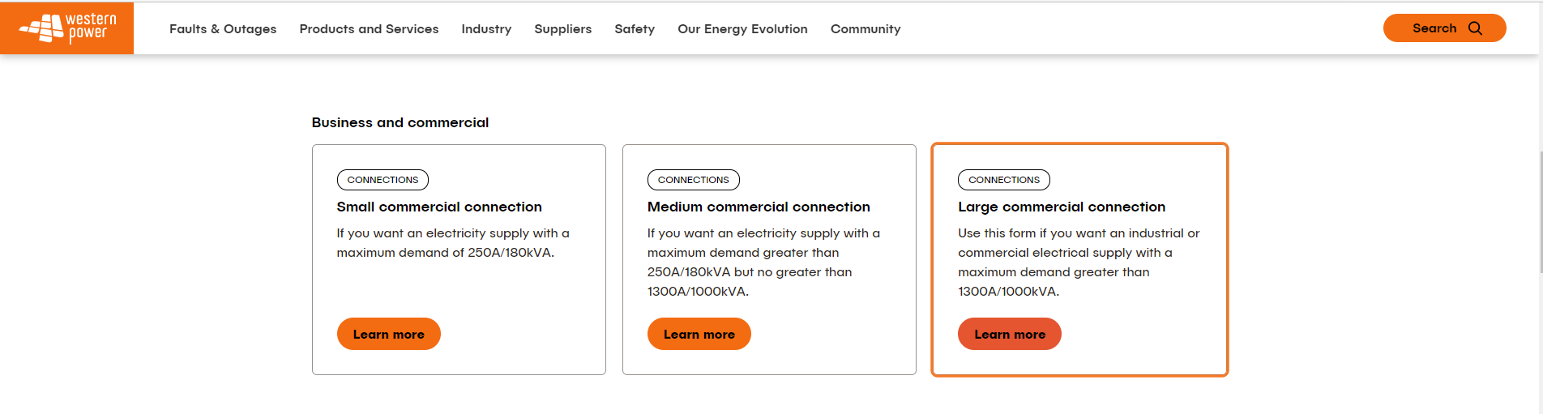Image resolution: width=1543 pixels, height=414 pixels.
Task: Click the Small commercial connection heading
Action: click(x=439, y=207)
